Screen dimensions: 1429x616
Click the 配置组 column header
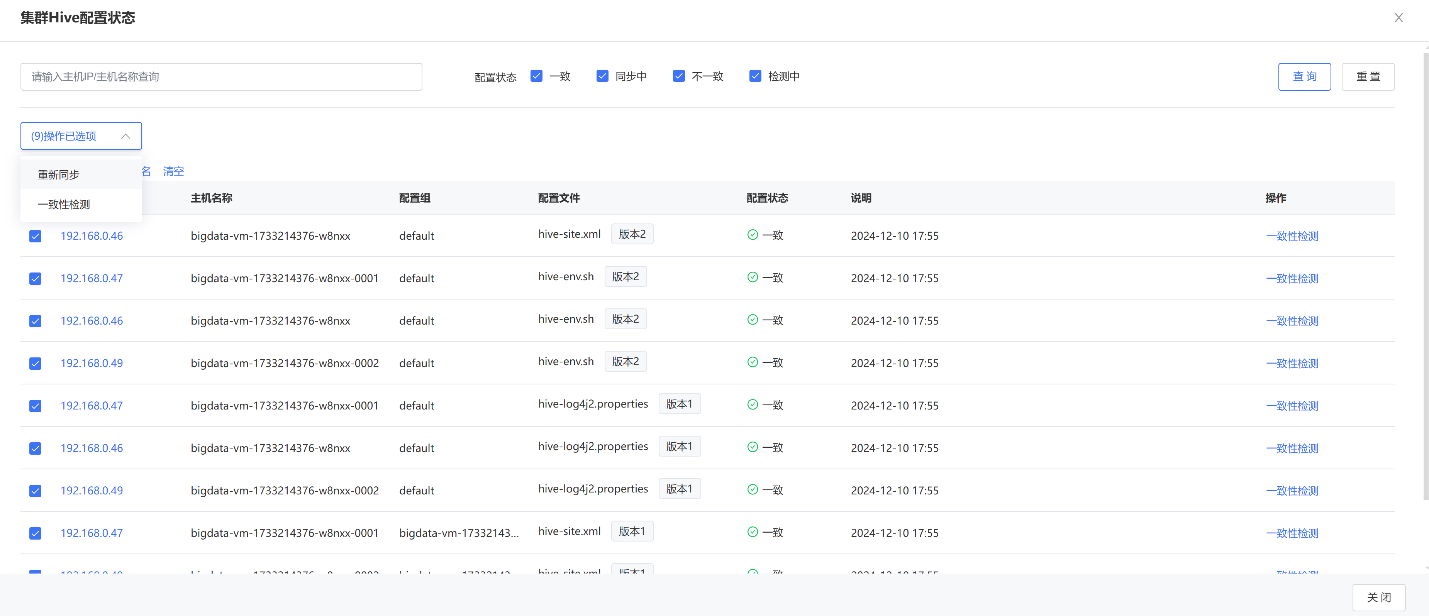click(x=414, y=198)
